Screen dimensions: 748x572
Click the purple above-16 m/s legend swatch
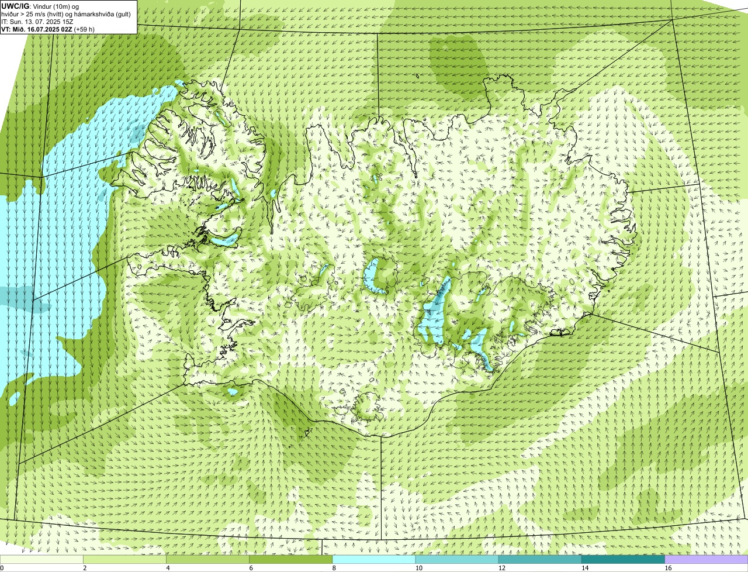pyautogui.click(x=707, y=560)
